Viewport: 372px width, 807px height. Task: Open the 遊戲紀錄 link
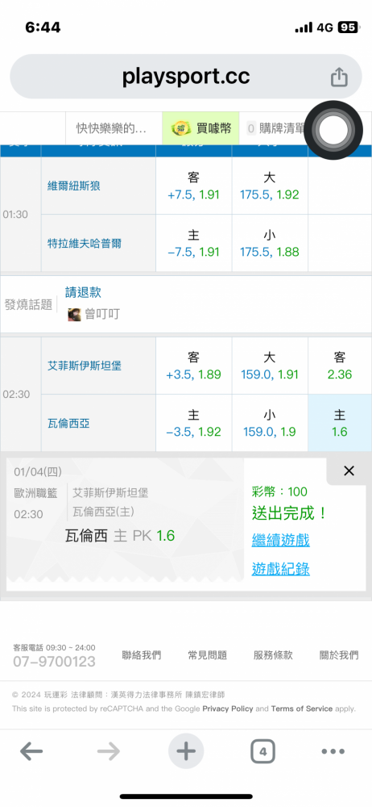click(280, 569)
